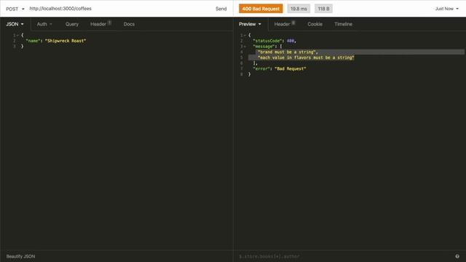
Task: Switch to the request Header tab
Action: [98, 24]
